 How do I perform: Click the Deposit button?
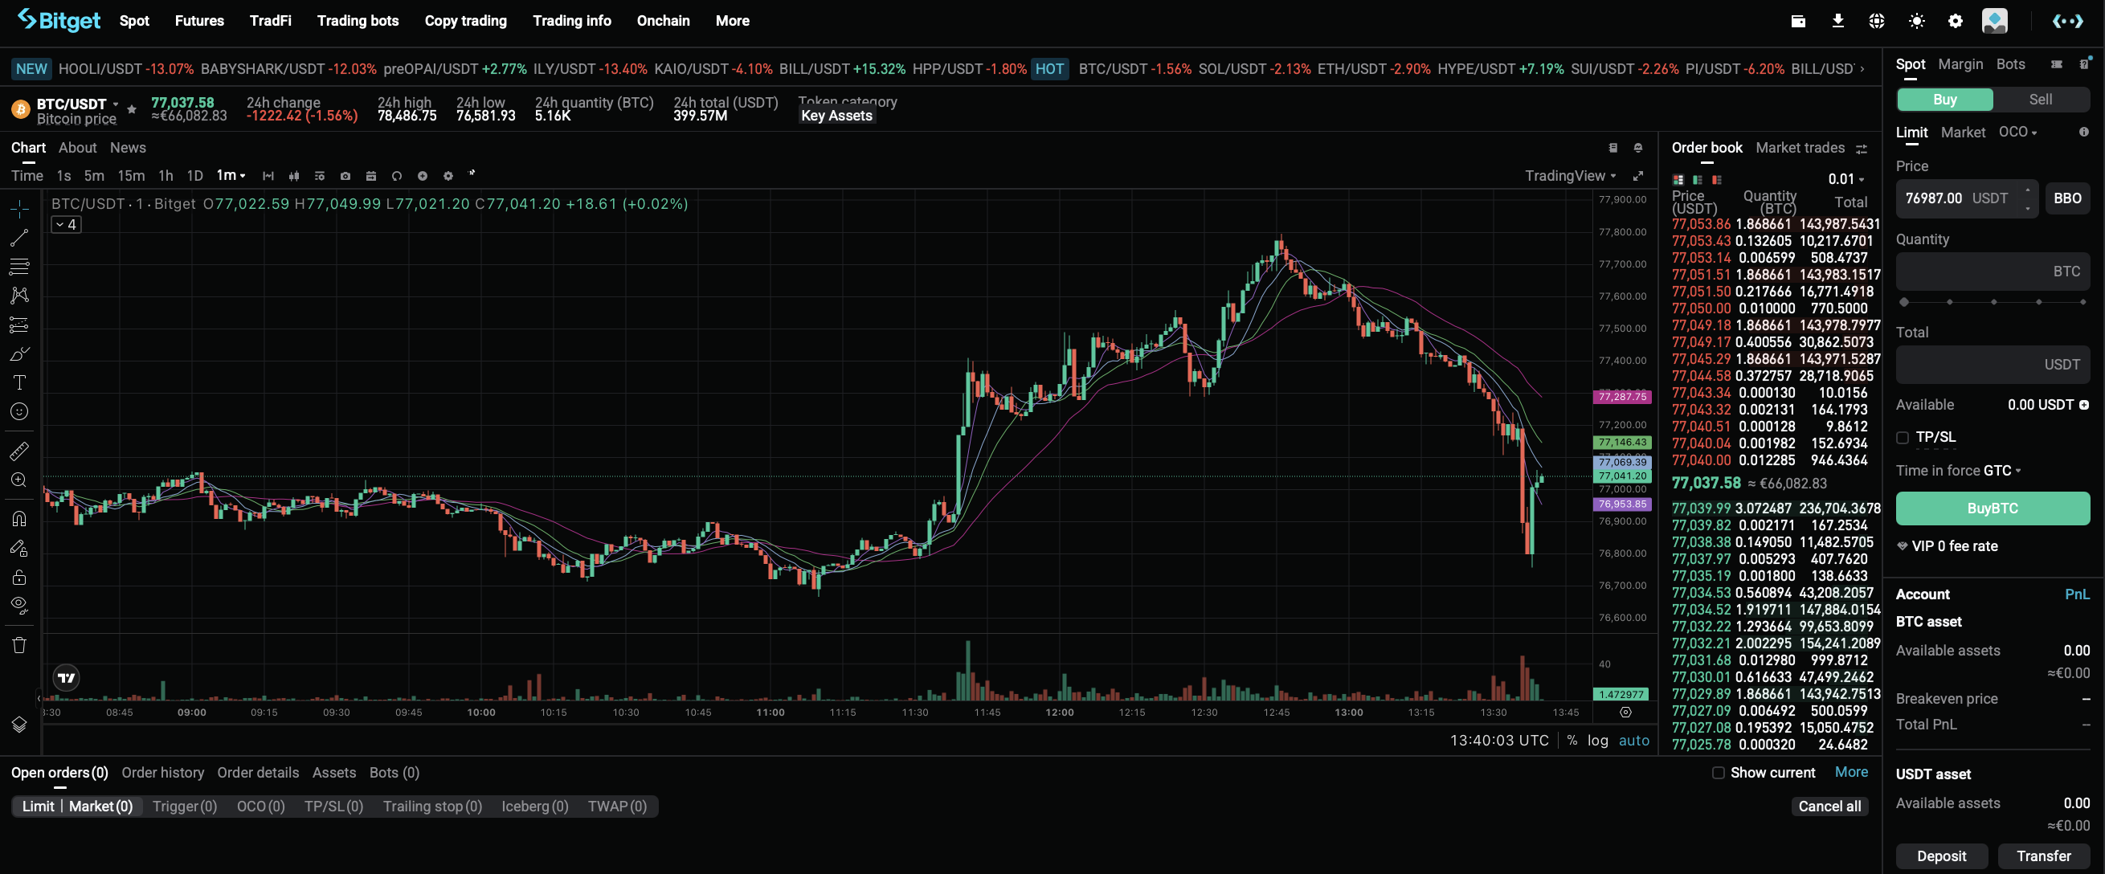coord(1942,856)
